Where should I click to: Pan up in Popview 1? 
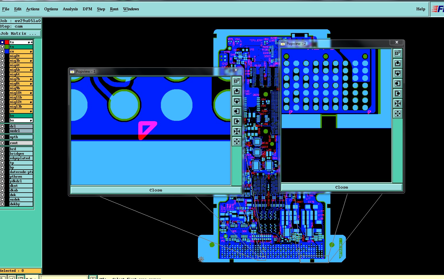(237, 91)
